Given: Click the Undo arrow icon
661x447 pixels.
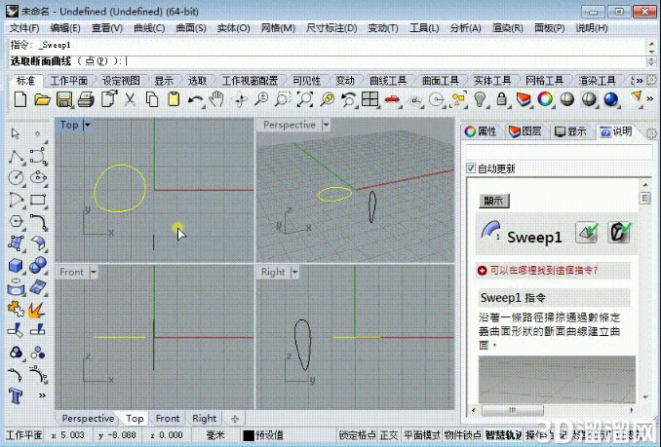Looking at the screenshot, I should 195,100.
